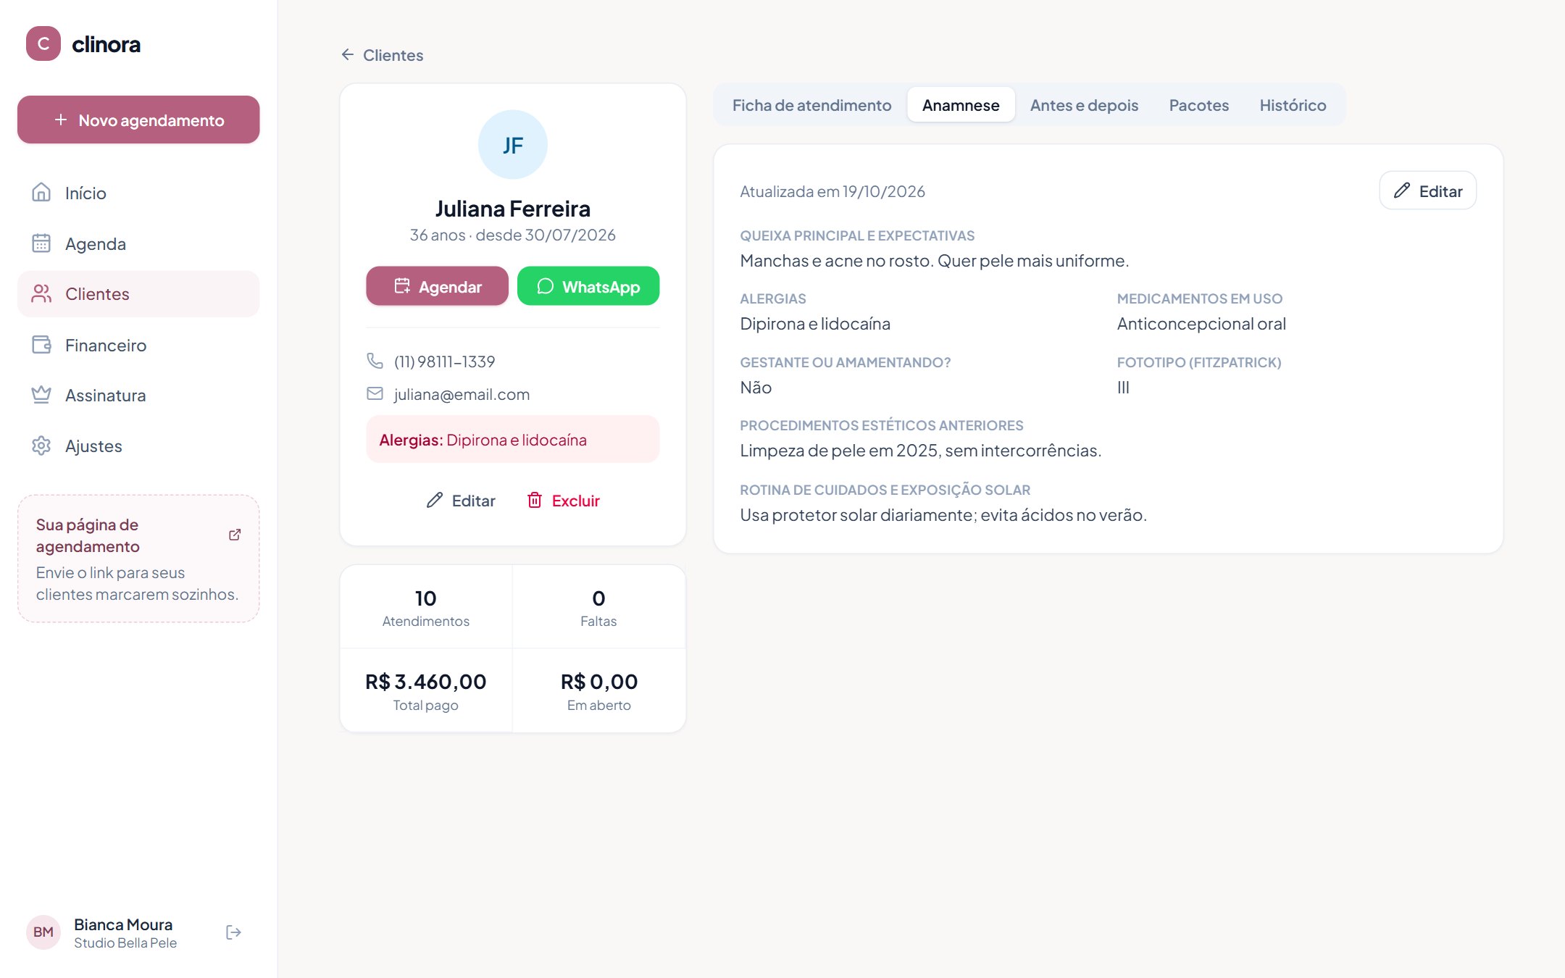Switch to Ficha de atendimento tab
This screenshot has width=1565, height=978.
point(811,105)
